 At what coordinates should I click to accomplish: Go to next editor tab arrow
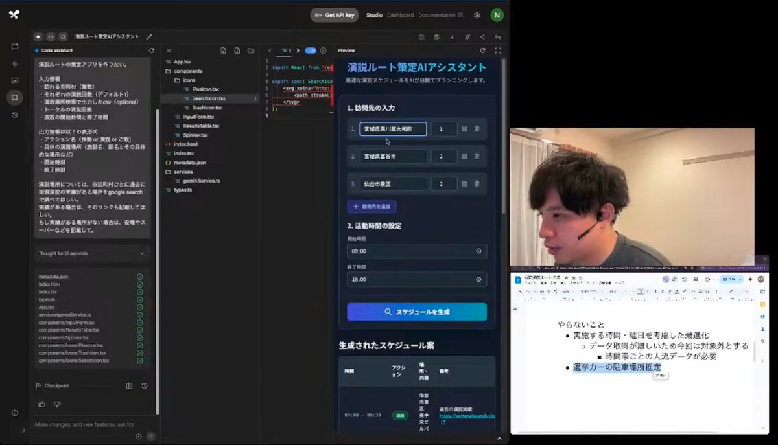(298, 51)
